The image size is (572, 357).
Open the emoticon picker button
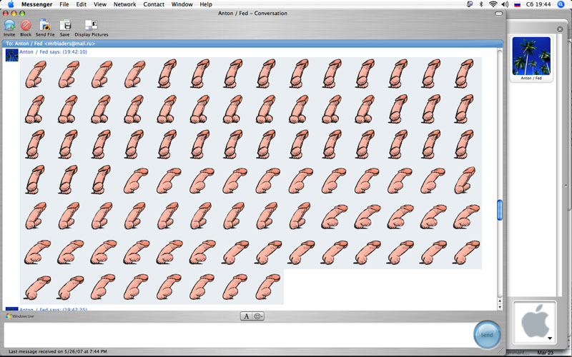click(258, 316)
